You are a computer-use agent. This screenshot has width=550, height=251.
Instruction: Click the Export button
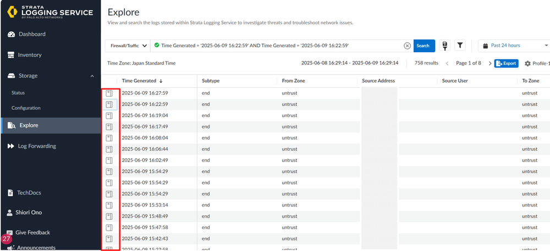click(506, 63)
